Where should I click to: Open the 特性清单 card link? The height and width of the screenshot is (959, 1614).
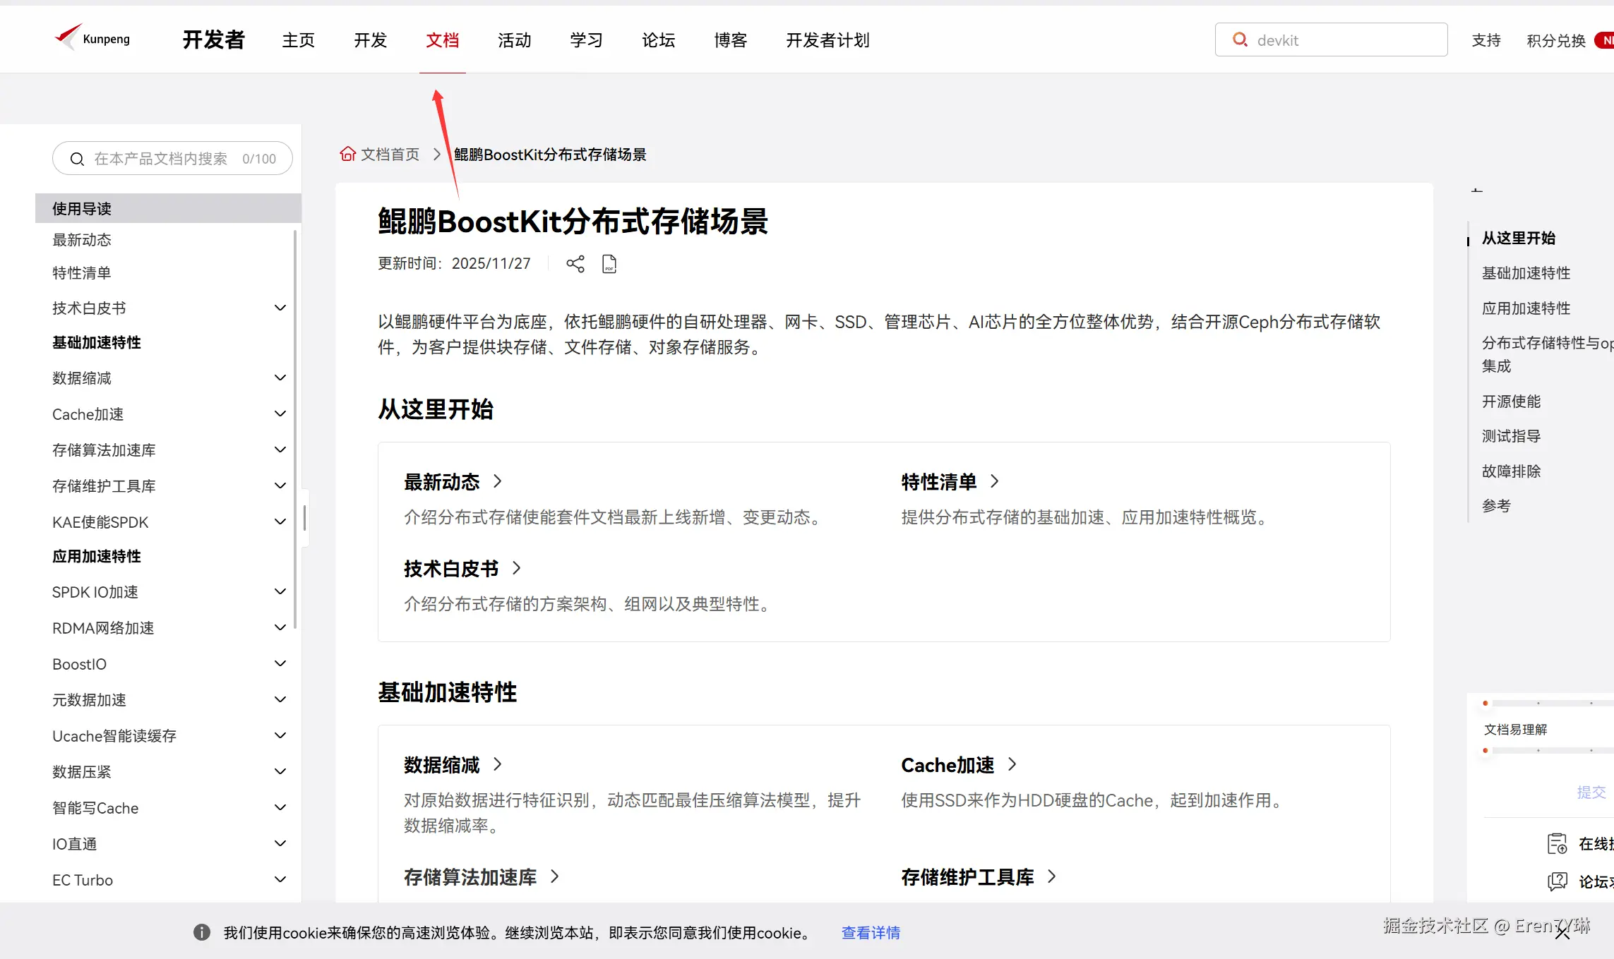tap(939, 482)
